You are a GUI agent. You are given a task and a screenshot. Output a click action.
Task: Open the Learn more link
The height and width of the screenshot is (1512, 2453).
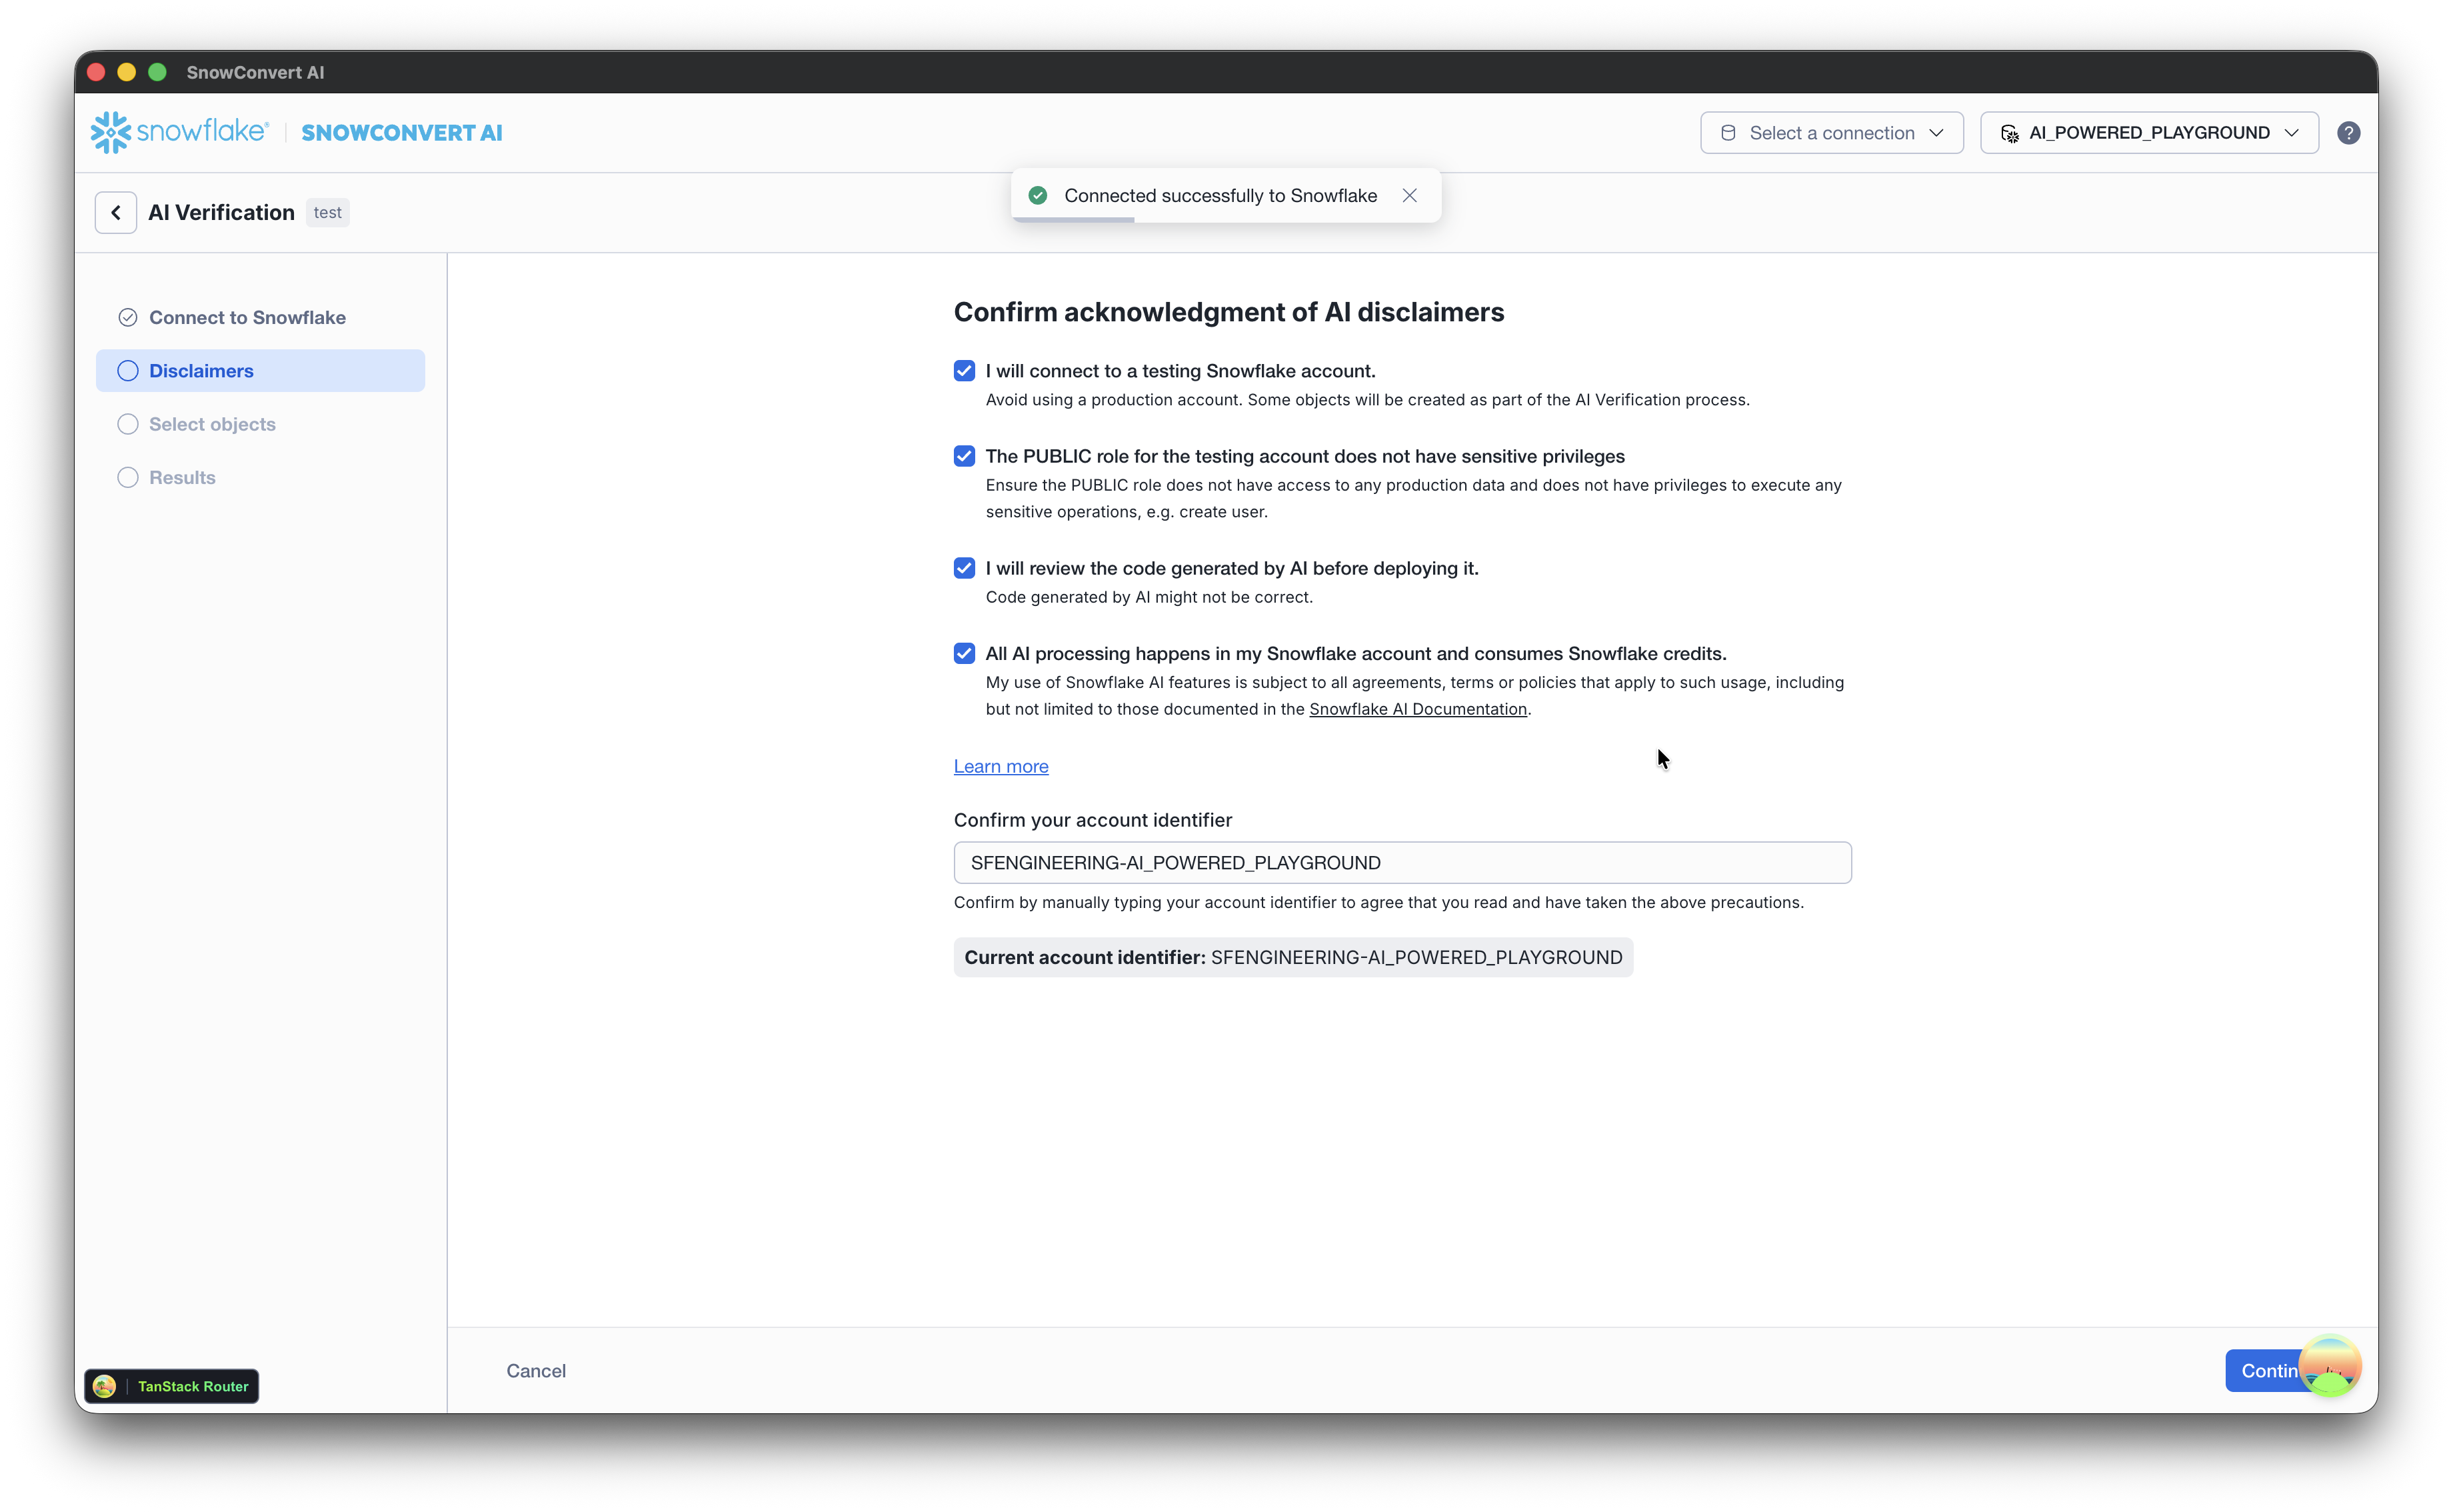1001,766
